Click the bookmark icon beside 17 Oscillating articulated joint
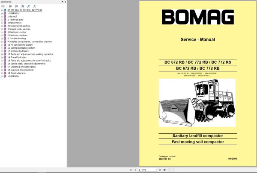Viewport: 257px width, 173px height. pos(5,67)
